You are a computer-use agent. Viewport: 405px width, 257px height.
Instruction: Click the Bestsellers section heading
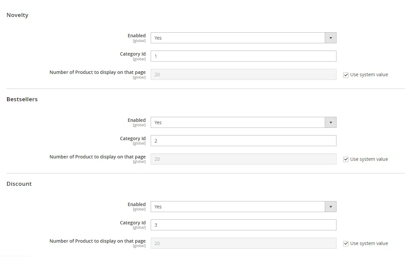22,99
